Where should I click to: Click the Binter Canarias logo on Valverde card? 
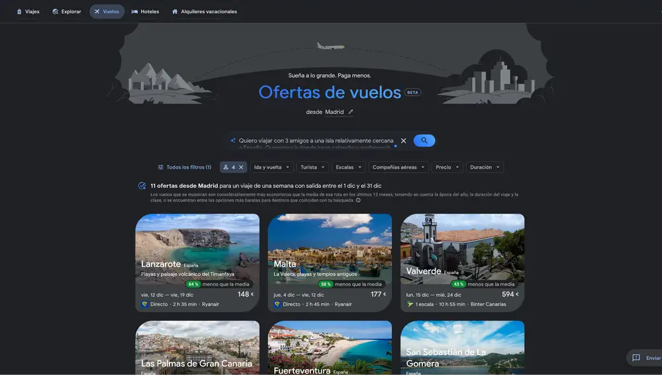pos(410,304)
